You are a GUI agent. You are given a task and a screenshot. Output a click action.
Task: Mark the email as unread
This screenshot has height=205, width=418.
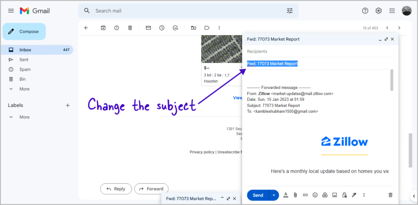148,28
